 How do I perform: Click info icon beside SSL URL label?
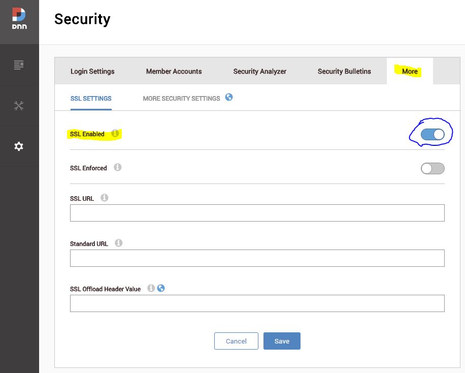point(105,198)
